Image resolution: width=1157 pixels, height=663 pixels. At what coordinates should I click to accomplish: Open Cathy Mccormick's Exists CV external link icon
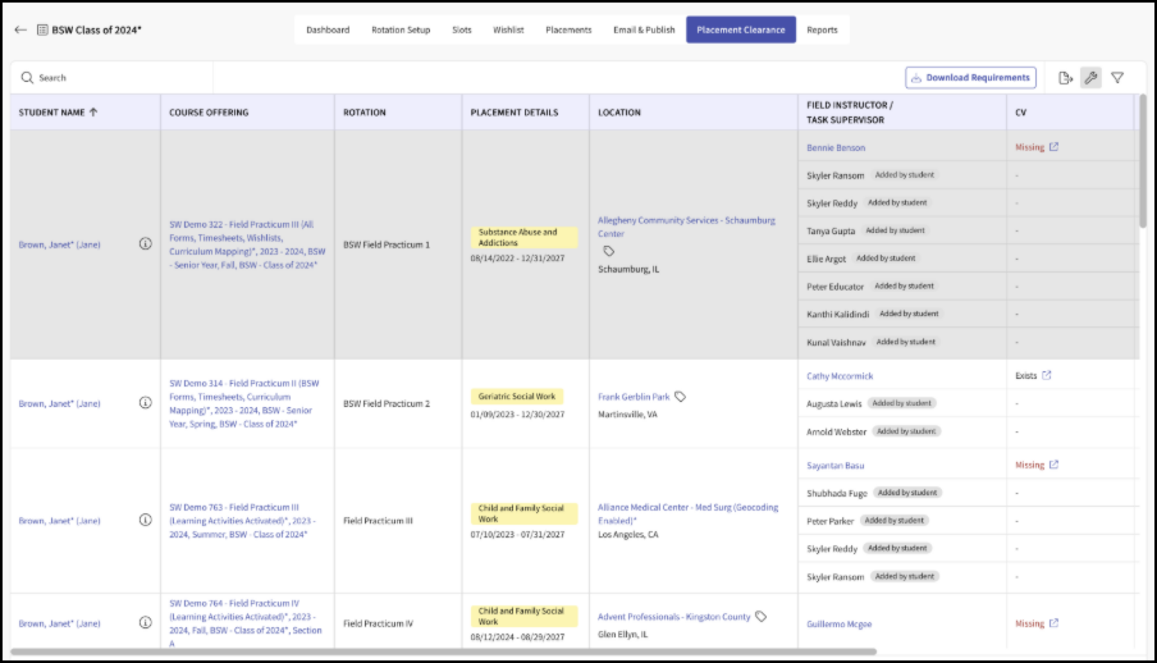pos(1046,375)
